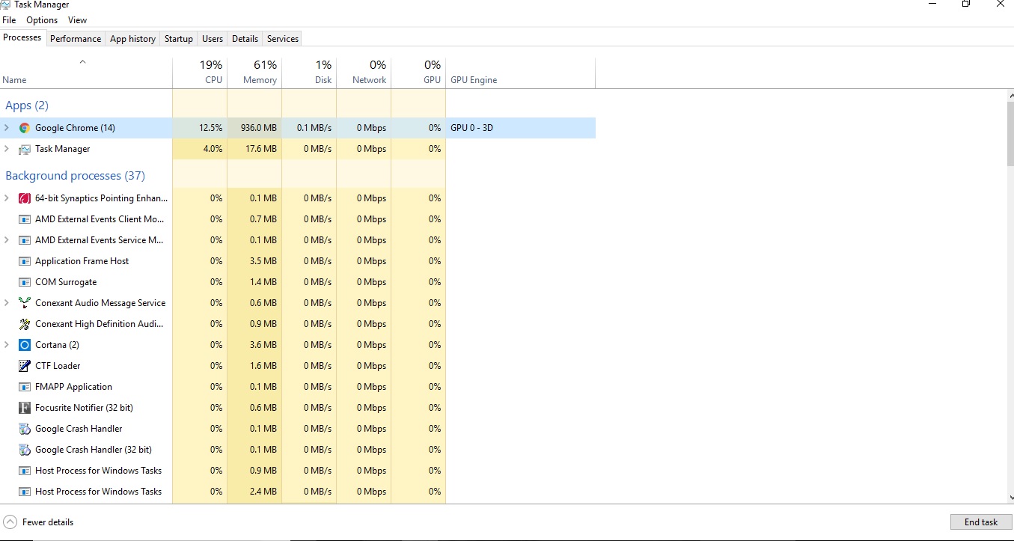The height and width of the screenshot is (541, 1014).
Task: Click the Fewer details link
Action: (x=48, y=522)
